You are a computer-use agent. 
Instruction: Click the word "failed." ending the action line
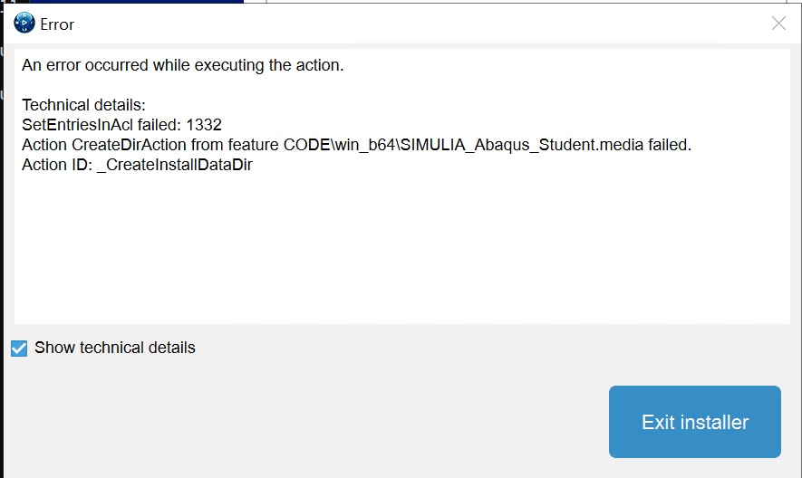click(670, 145)
